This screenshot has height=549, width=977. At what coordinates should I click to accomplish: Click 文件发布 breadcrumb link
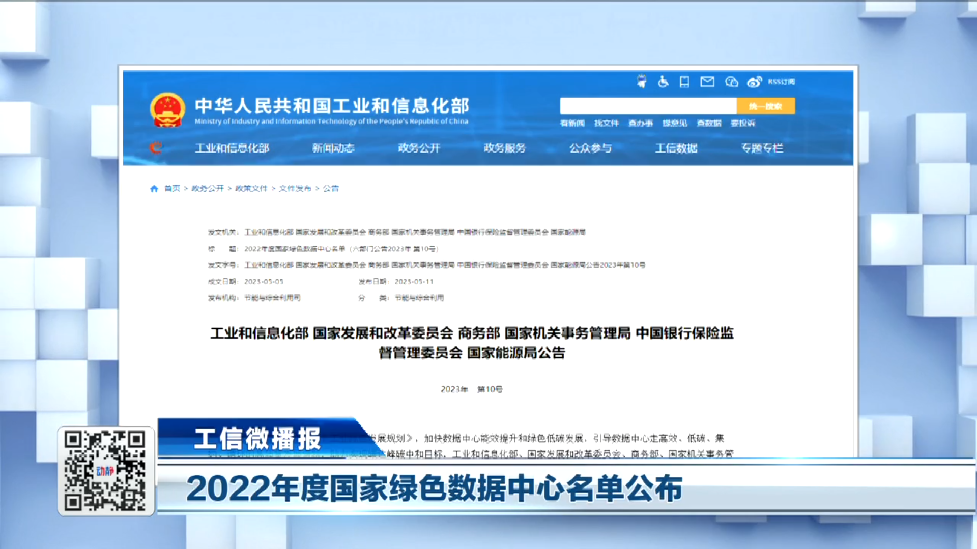tap(295, 189)
